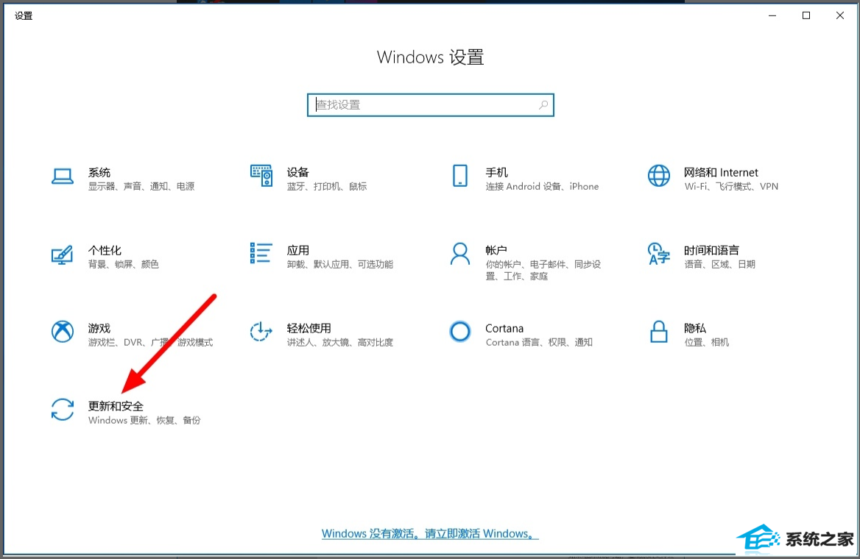Click Windows 更新、恢复、备份 description
The width and height of the screenshot is (860, 559).
(x=144, y=420)
